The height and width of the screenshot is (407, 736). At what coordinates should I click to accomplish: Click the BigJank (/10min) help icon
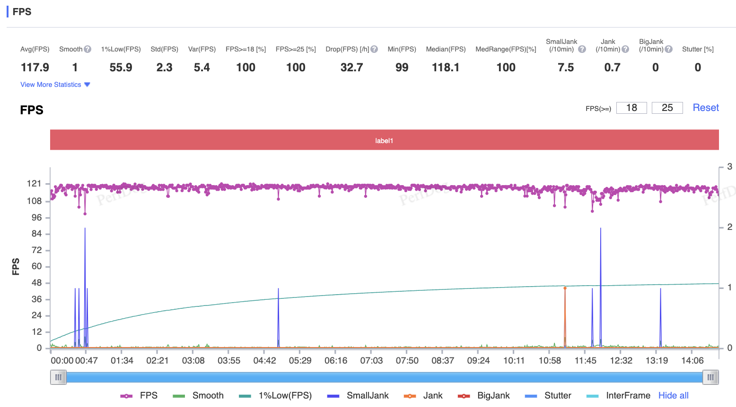tap(668, 49)
